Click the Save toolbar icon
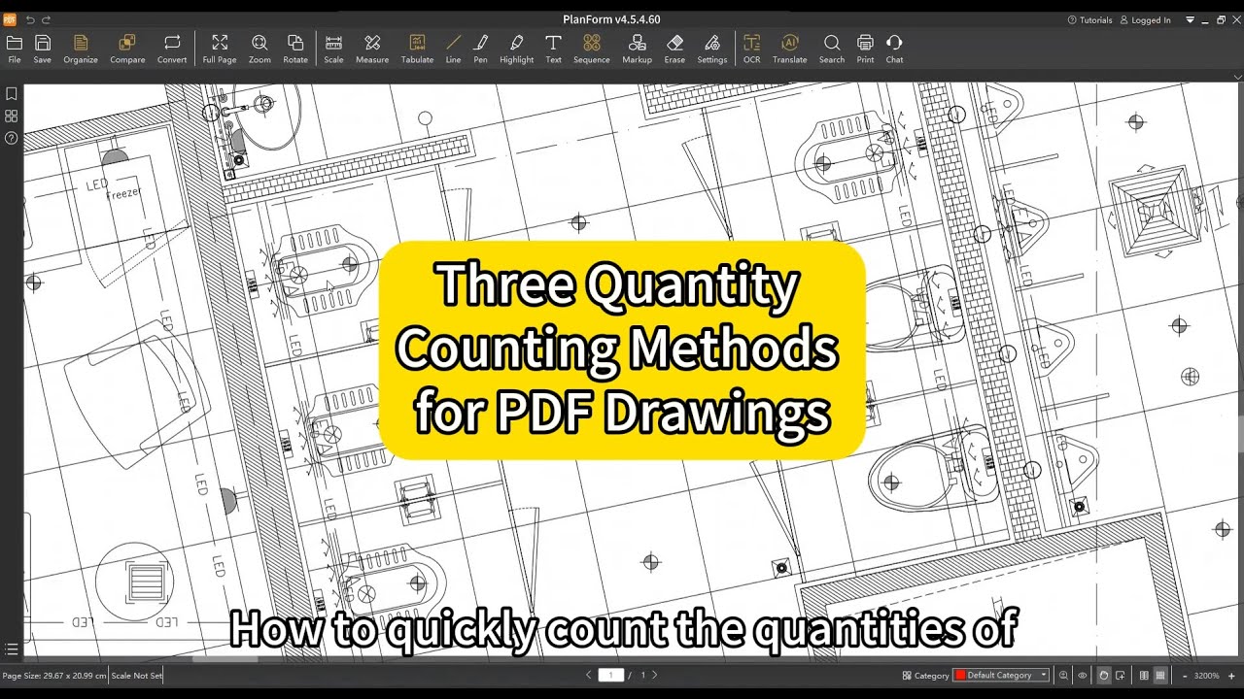The width and height of the screenshot is (1244, 699). pos(42,49)
